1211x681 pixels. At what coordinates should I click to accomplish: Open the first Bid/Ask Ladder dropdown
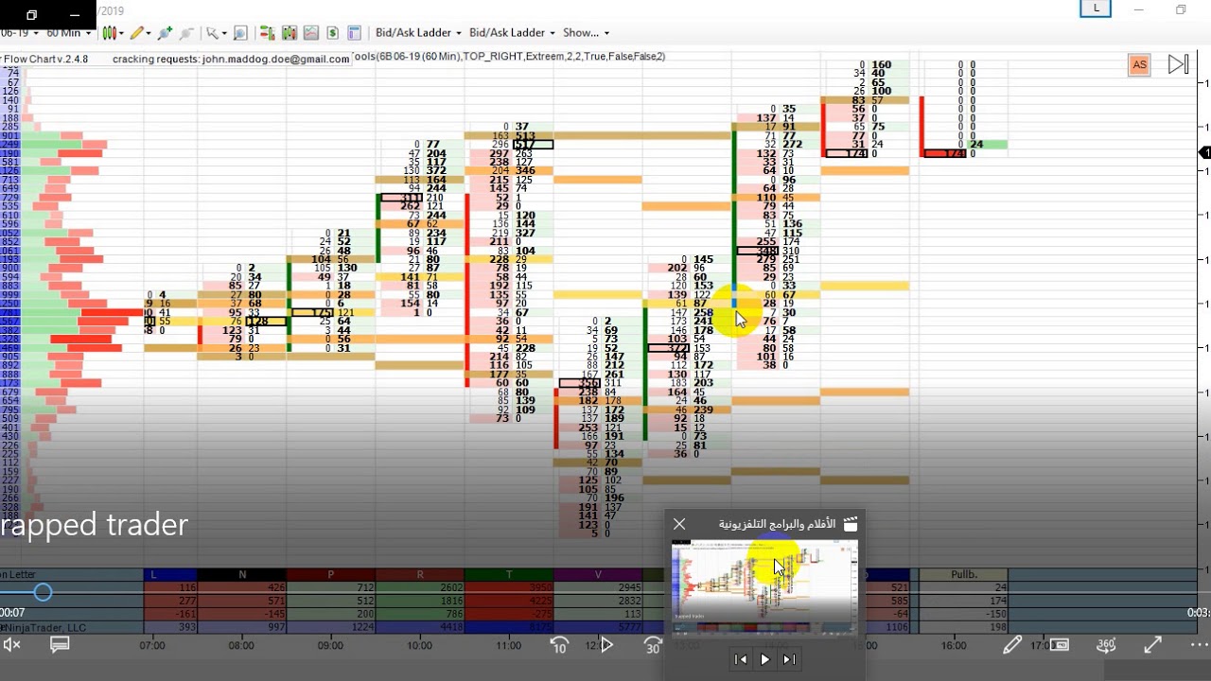(x=418, y=33)
